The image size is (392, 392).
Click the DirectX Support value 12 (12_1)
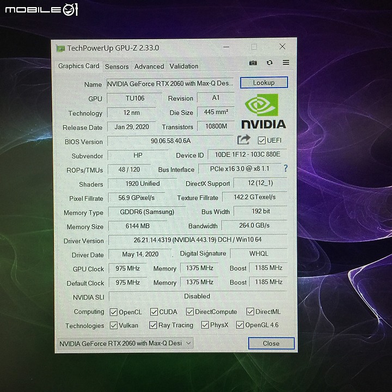click(260, 183)
